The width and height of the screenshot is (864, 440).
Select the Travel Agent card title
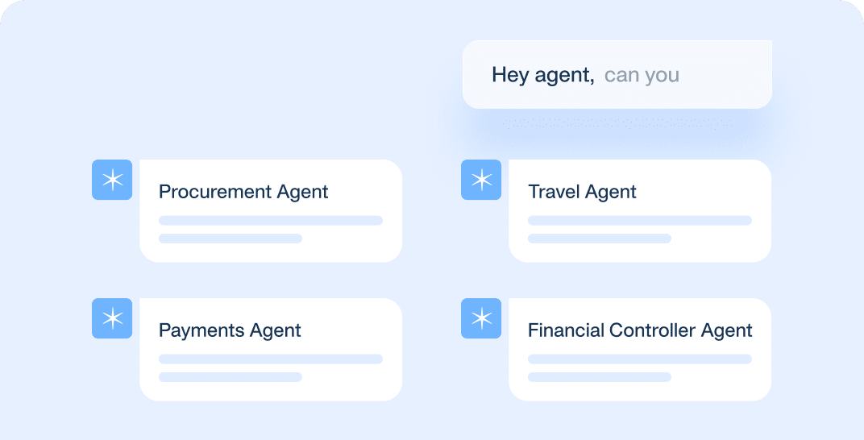point(582,192)
